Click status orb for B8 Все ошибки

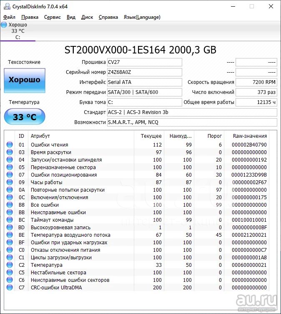[x=10, y=205]
